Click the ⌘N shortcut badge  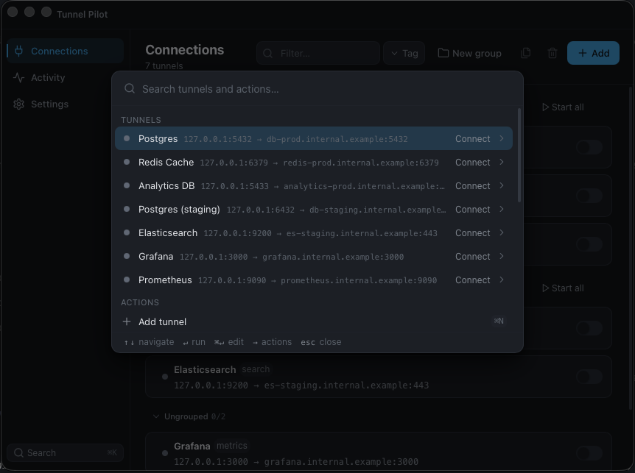point(499,321)
